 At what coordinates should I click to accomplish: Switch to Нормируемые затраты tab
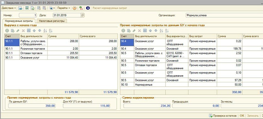click(19, 21)
